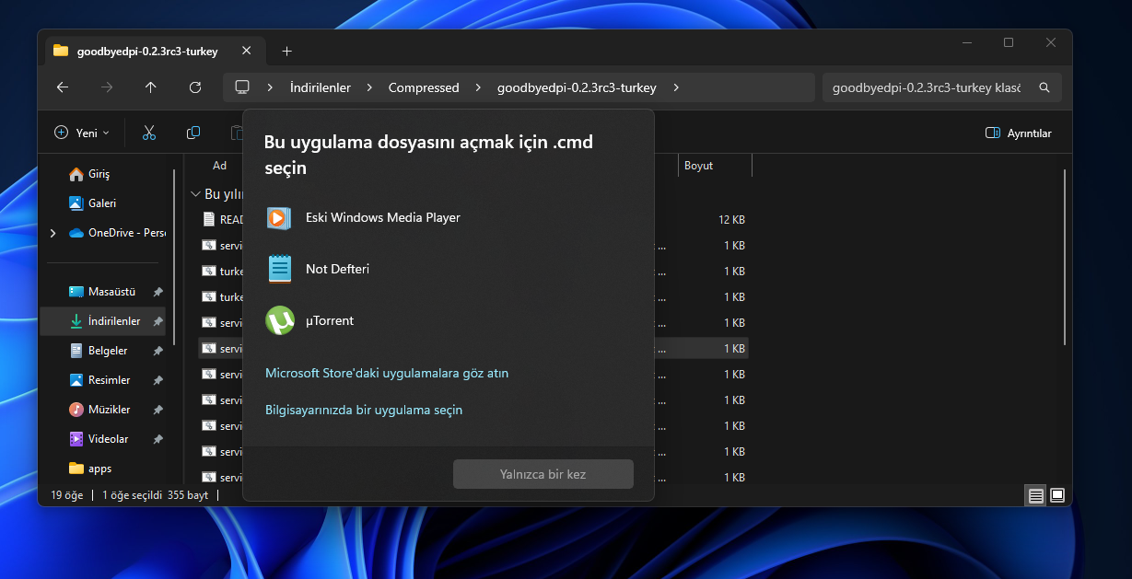1132x579 pixels.
Task: Expand chevron between İndirilenler and Compressed
Action: (369, 87)
